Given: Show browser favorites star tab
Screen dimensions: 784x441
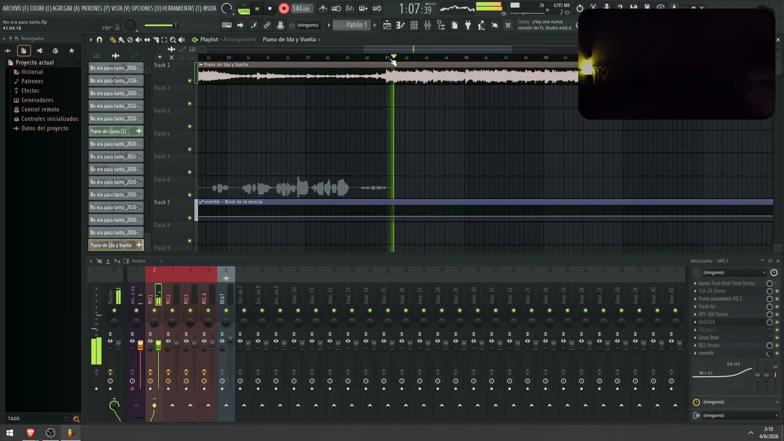Looking at the screenshot, I should pyautogui.click(x=71, y=51).
